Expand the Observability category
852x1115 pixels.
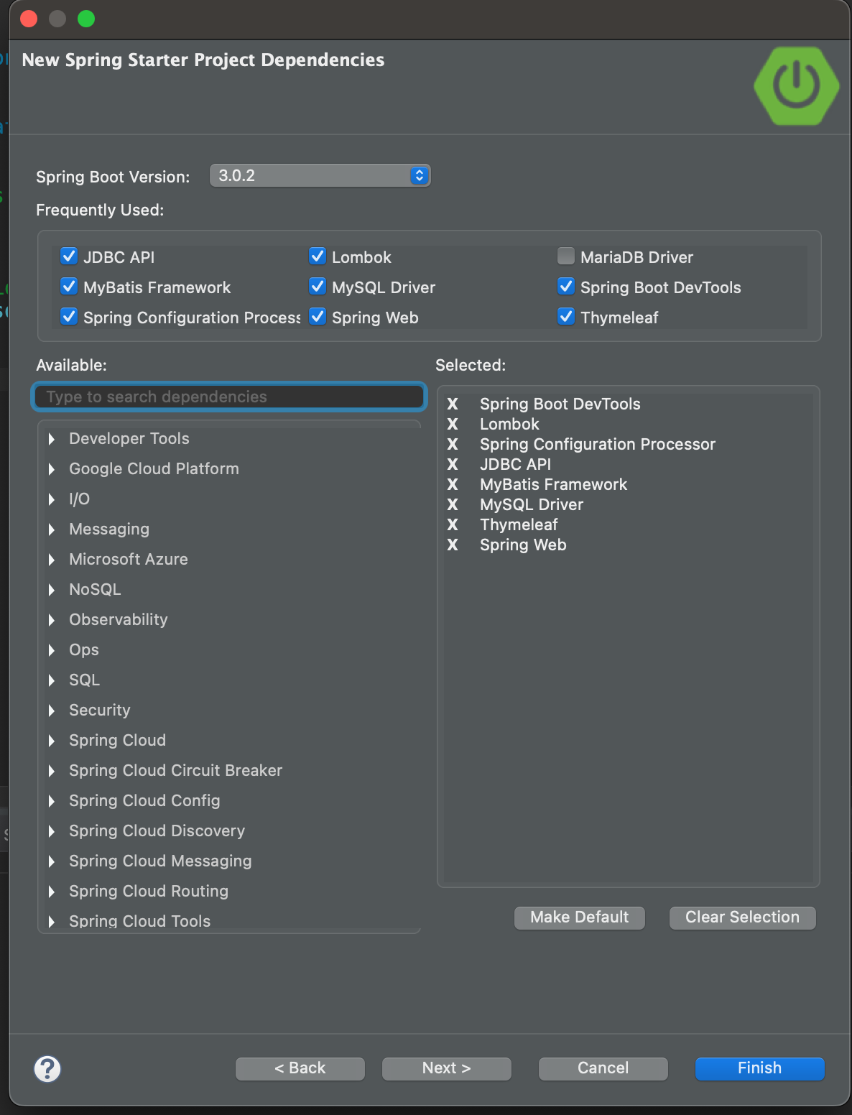point(52,620)
